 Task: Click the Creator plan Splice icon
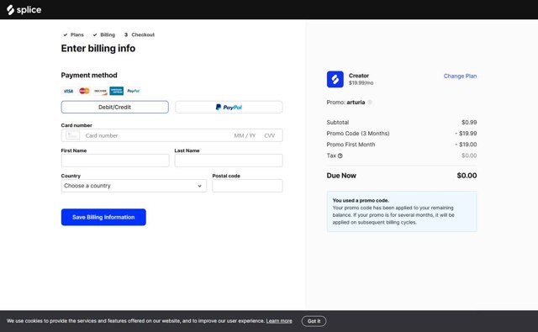(335, 79)
